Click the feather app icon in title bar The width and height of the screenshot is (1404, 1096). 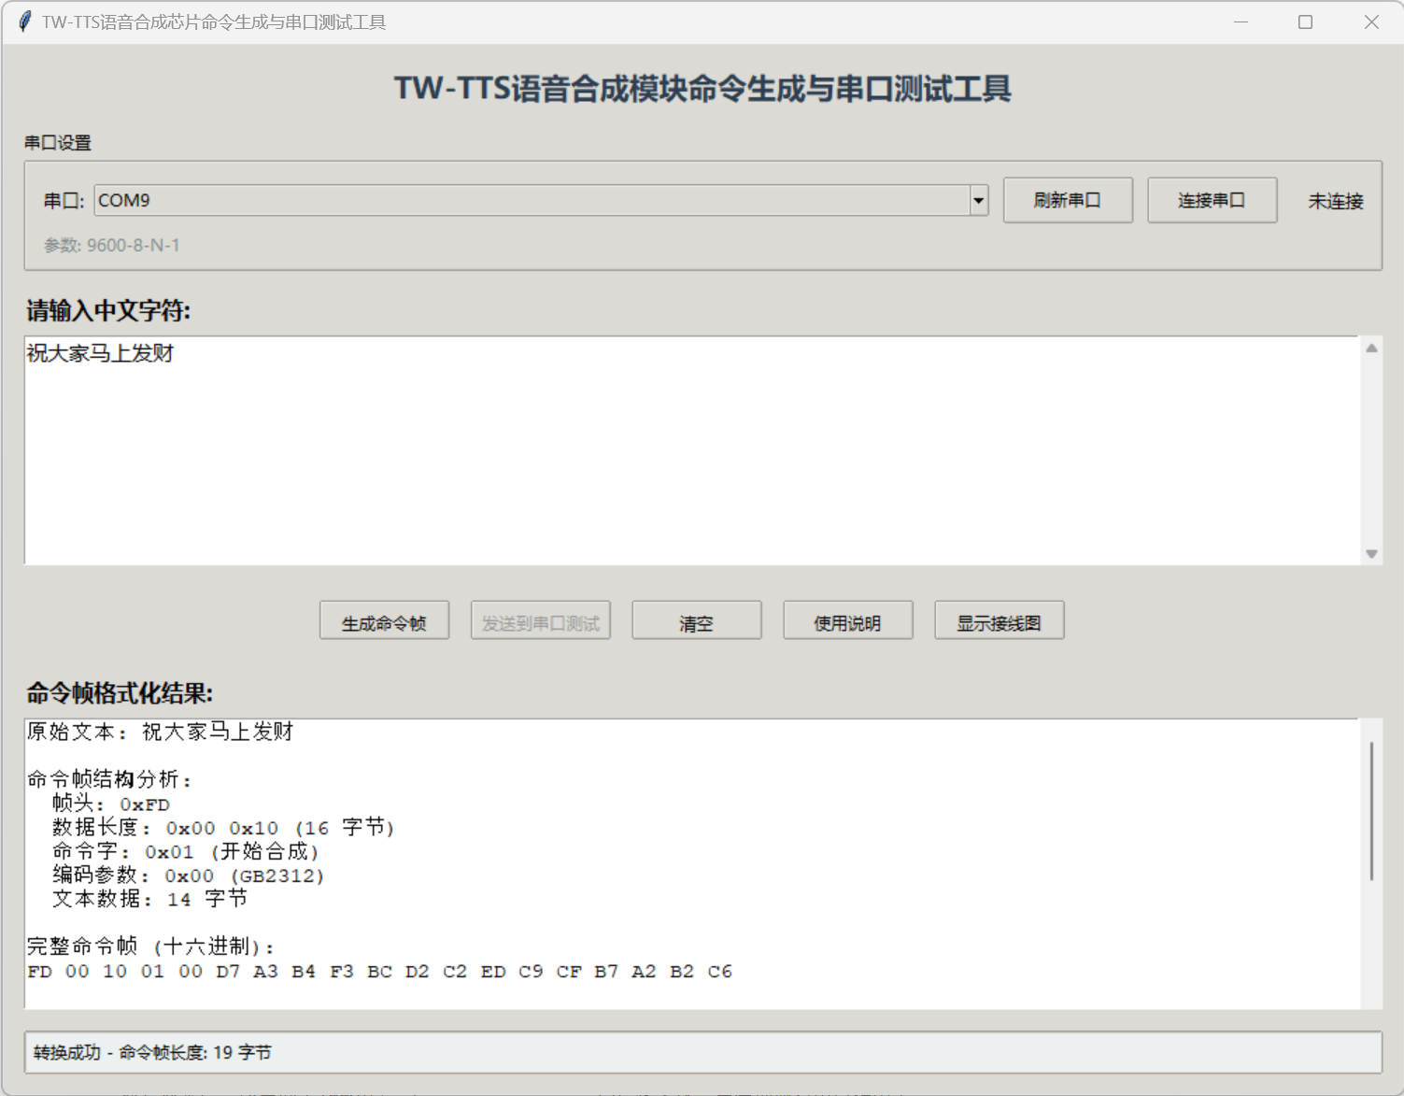pos(25,21)
